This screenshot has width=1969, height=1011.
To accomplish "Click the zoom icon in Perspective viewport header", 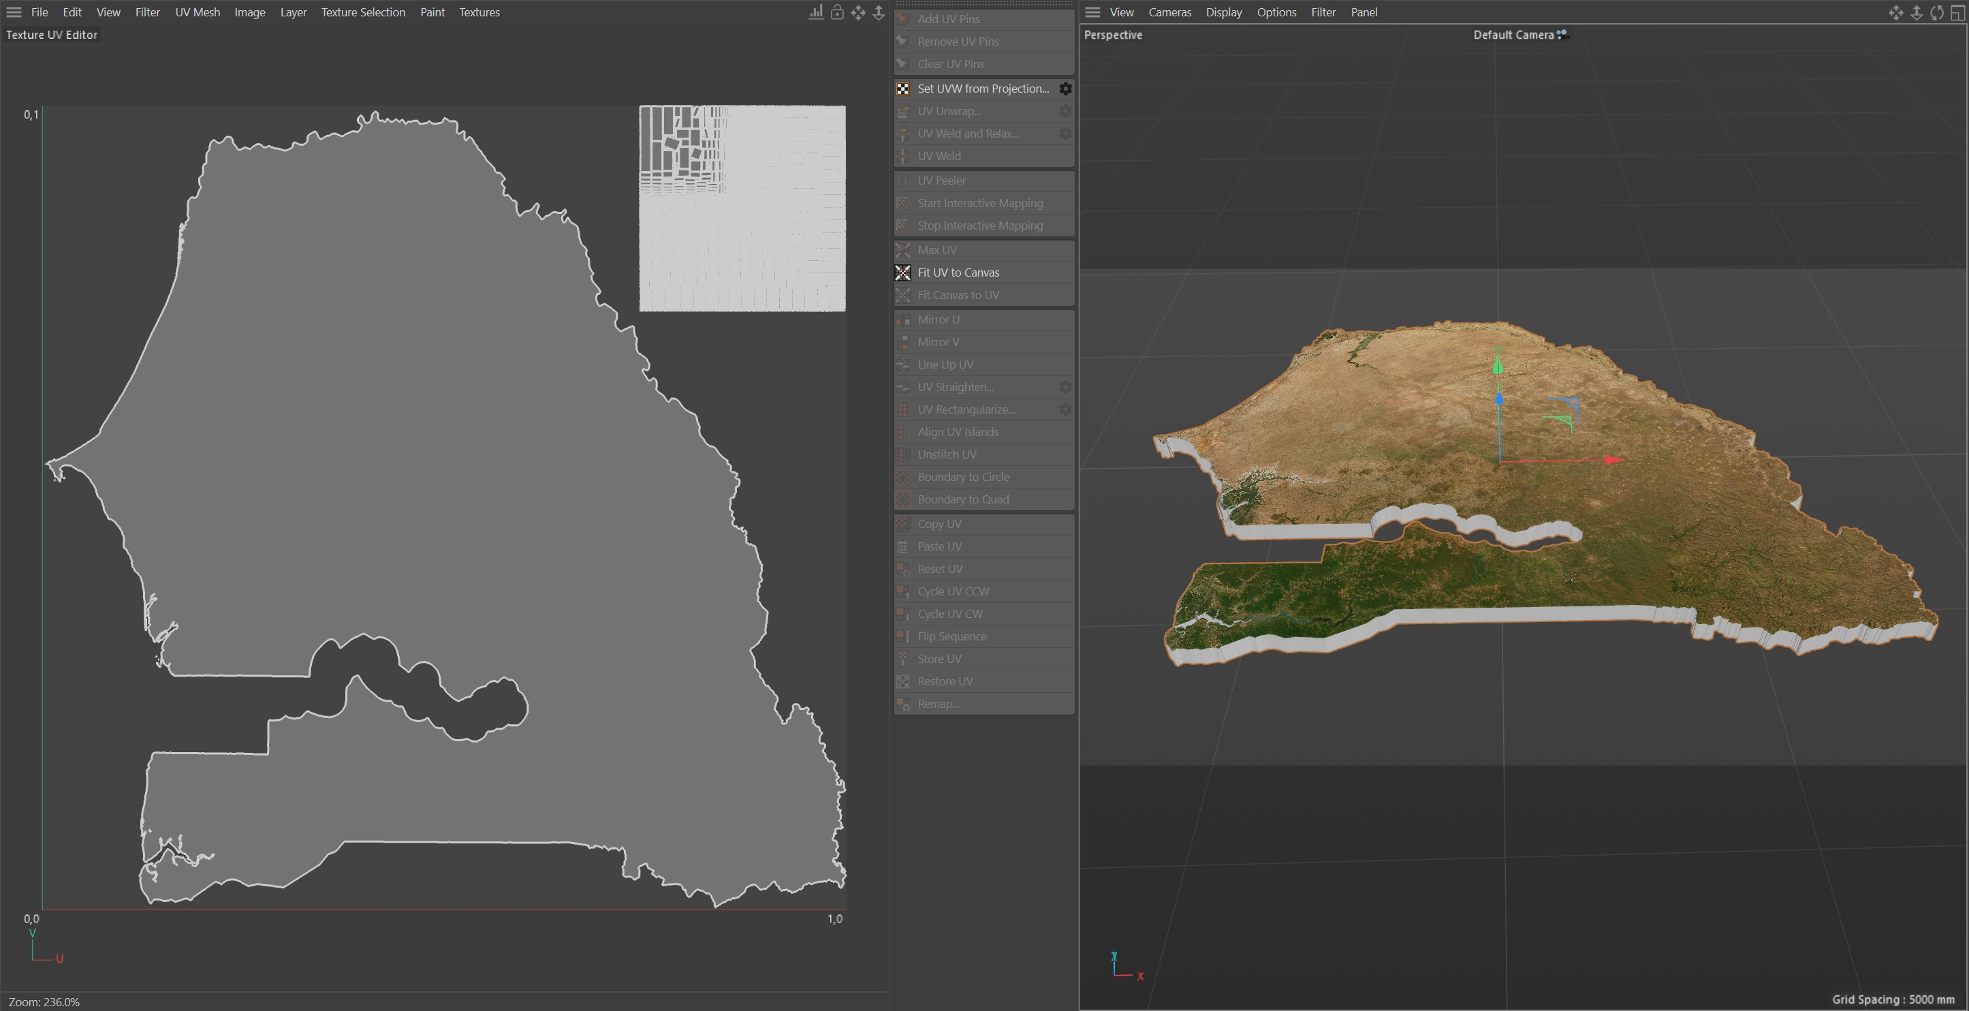I will [1917, 12].
